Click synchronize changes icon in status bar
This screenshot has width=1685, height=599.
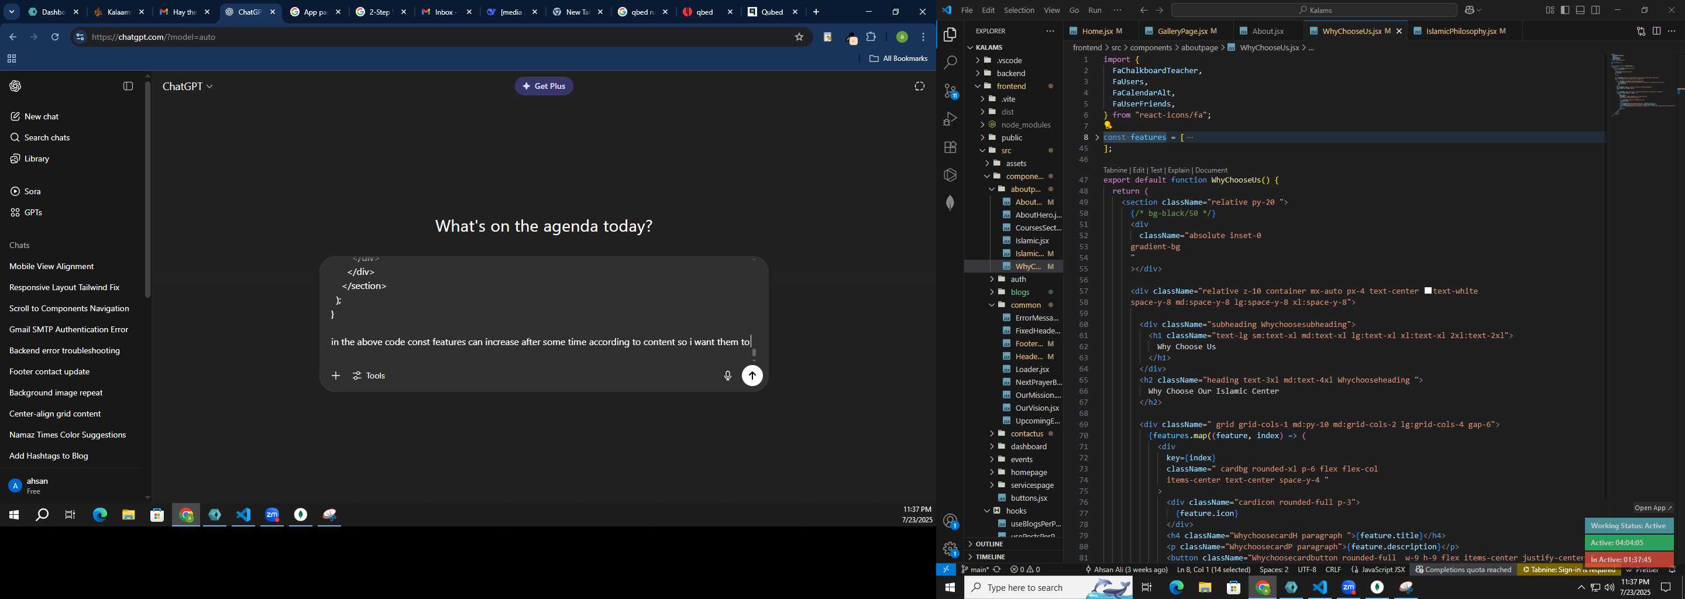click(997, 570)
